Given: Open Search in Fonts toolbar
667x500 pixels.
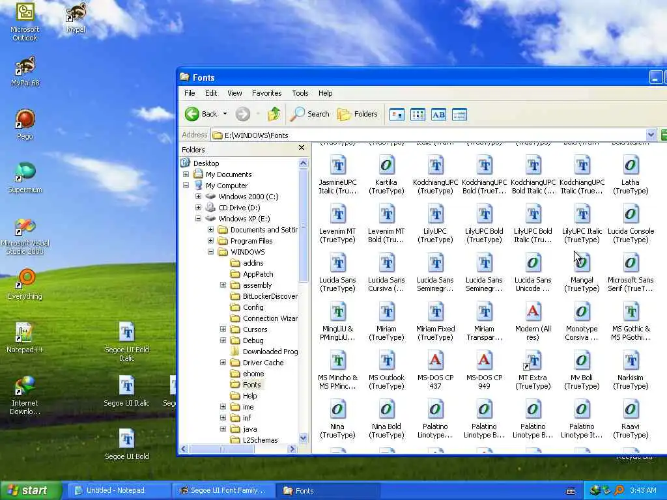Looking at the screenshot, I should tap(309, 114).
